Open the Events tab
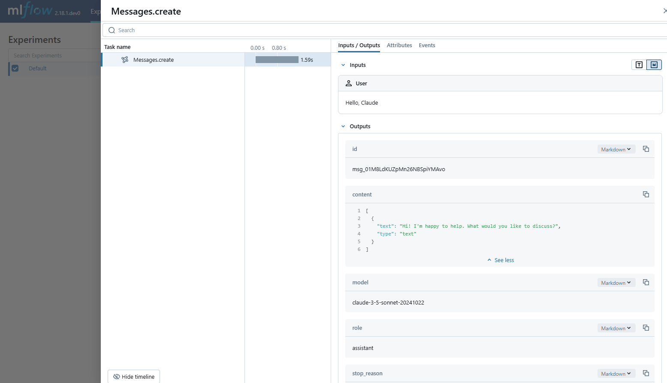The height and width of the screenshot is (383, 667). coord(427,45)
